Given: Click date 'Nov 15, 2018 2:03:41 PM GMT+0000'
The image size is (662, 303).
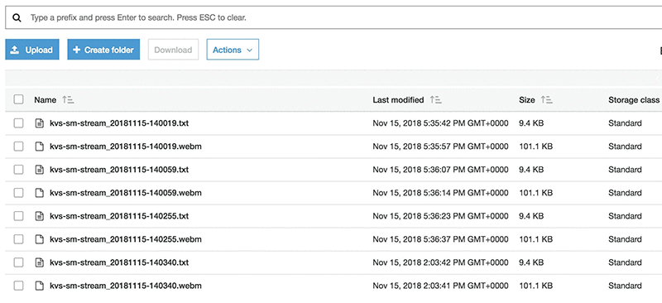Looking at the screenshot, I should [x=440, y=286].
